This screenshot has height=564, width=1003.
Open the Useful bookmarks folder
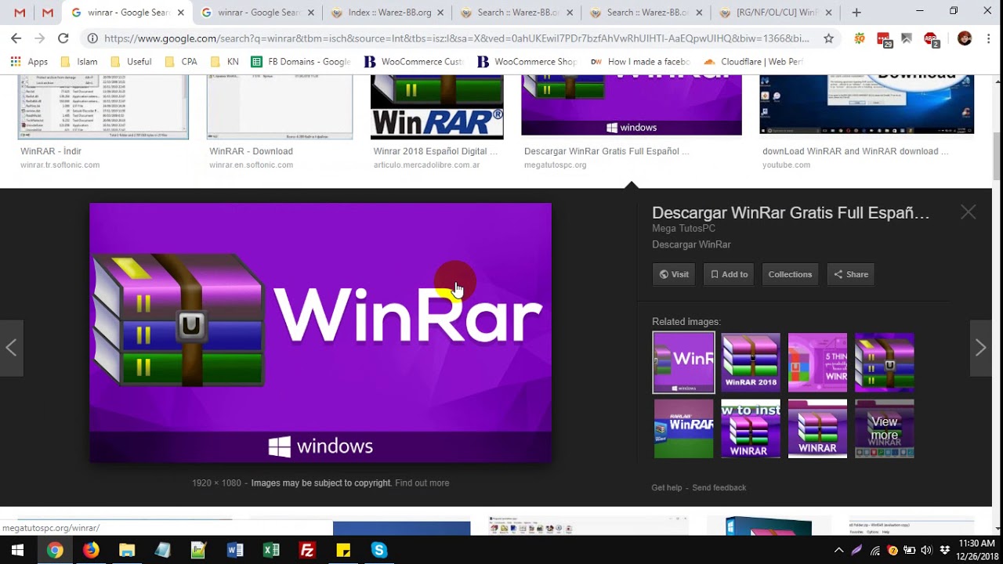[131, 62]
